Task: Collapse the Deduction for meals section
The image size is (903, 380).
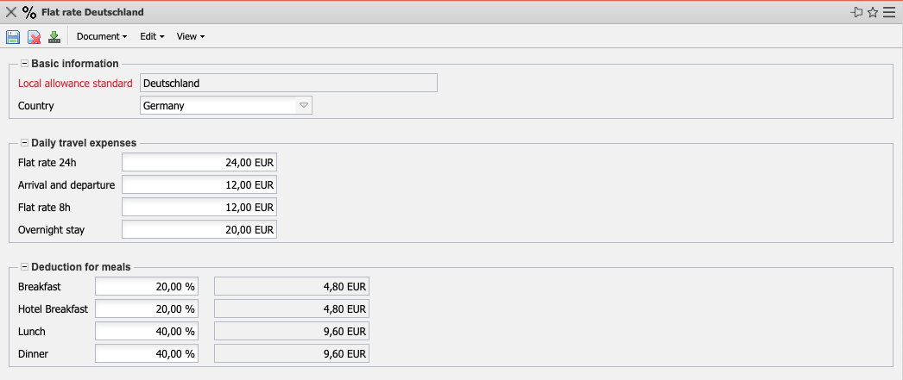Action: click(24, 267)
